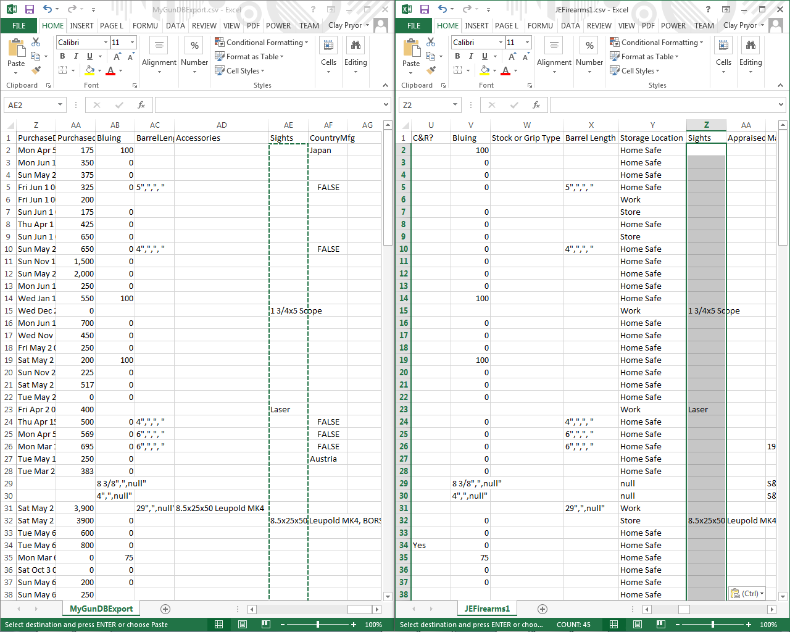
Task: Save the JEFirearms1.csv workbook
Action: (x=424, y=9)
